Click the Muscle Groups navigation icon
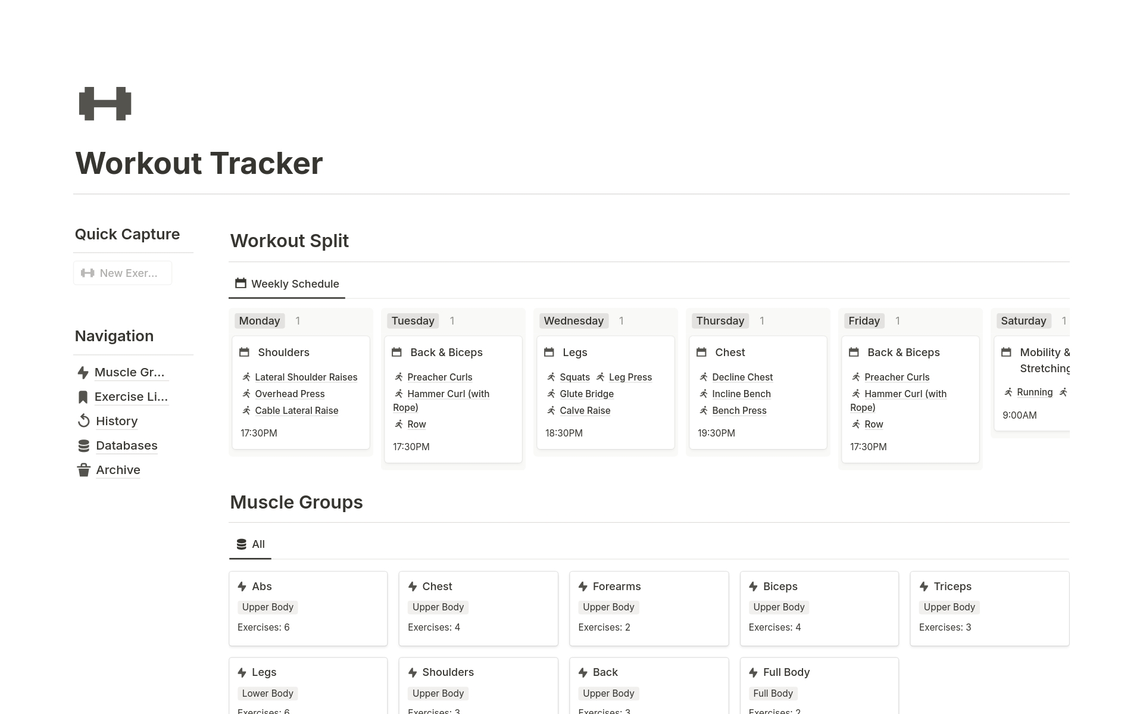This screenshot has width=1143, height=714. tap(82, 372)
